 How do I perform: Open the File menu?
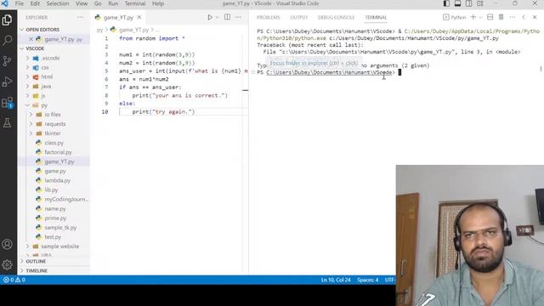pyautogui.click(x=20, y=3)
